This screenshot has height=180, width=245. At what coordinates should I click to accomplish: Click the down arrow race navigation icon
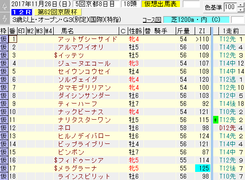coord(5,18)
